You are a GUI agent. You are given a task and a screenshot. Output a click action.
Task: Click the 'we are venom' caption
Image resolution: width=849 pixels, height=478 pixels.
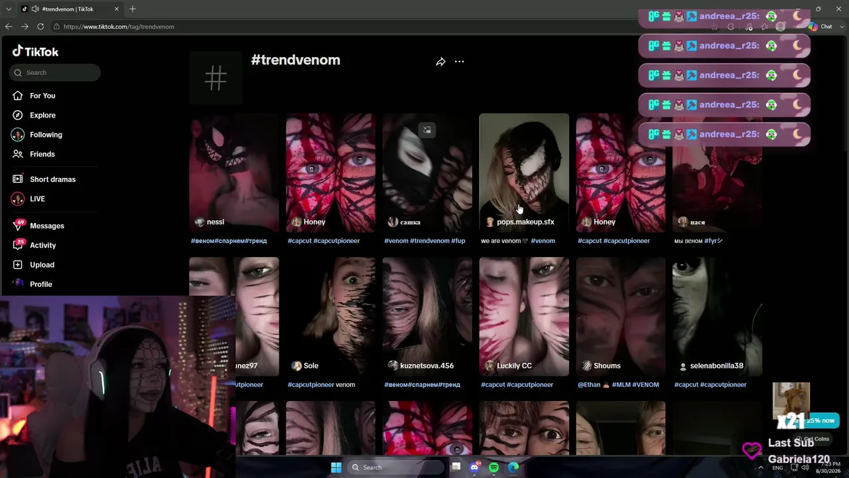click(517, 241)
